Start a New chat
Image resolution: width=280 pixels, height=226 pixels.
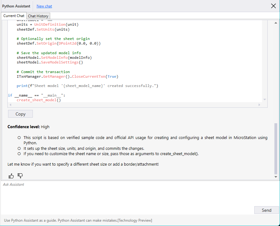[44, 6]
